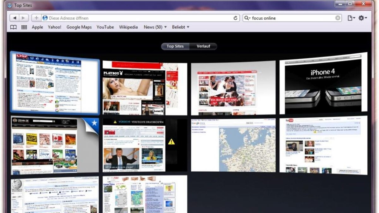Open the iPhone 4 Apple site thumbnail
379x213 pixels.
[x=323, y=83]
